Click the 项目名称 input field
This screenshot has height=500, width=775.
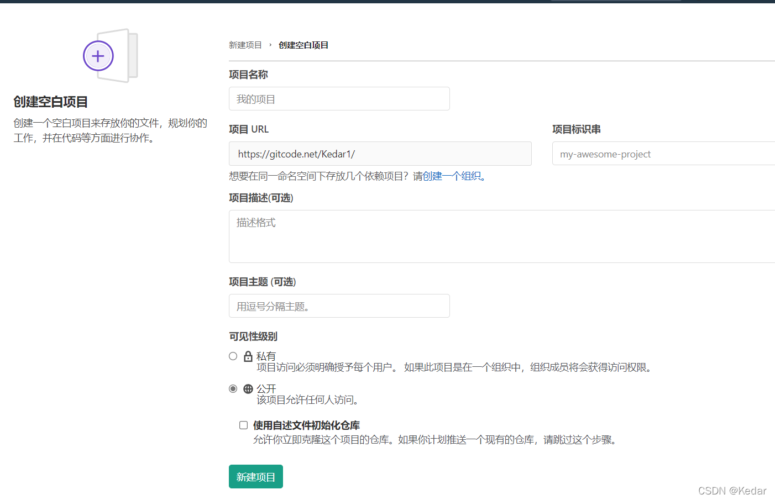coord(339,98)
